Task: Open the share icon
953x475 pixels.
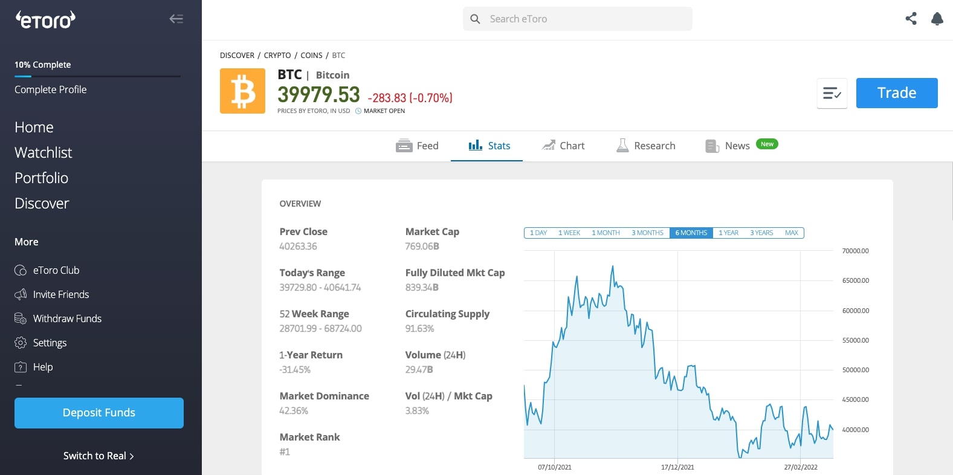Action: pyautogui.click(x=911, y=19)
